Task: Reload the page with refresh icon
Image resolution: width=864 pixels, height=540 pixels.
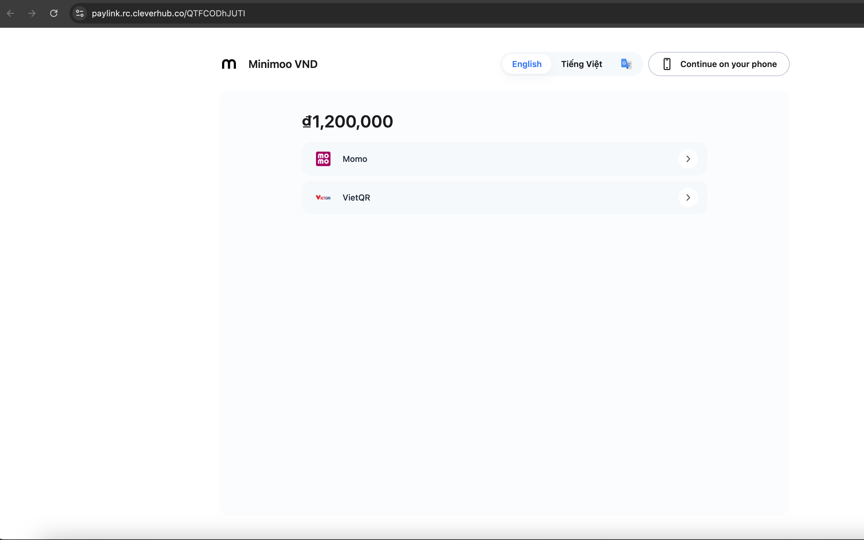Action: pyautogui.click(x=54, y=14)
